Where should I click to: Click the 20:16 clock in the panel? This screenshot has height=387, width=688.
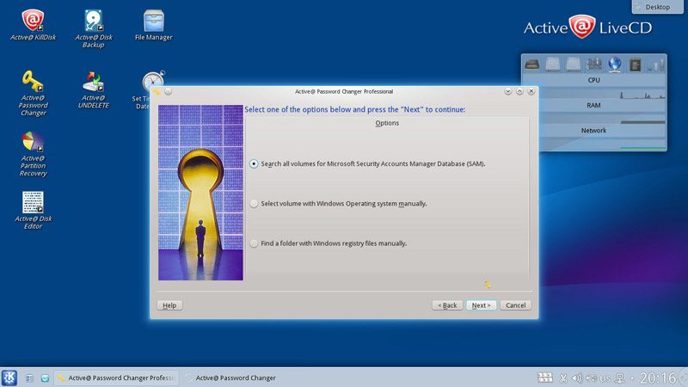coord(658,378)
